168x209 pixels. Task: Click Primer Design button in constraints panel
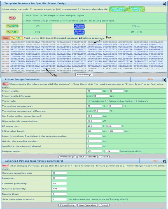click(67, 157)
